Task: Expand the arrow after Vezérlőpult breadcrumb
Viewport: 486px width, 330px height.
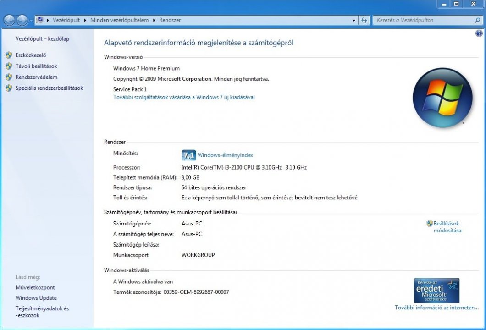Action: 85,20
